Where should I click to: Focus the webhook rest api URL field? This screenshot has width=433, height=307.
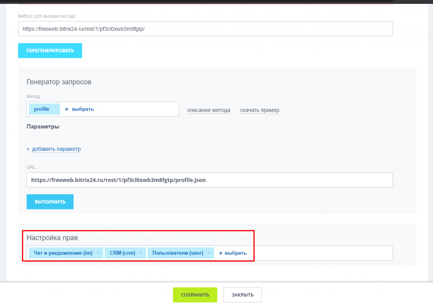[205, 29]
